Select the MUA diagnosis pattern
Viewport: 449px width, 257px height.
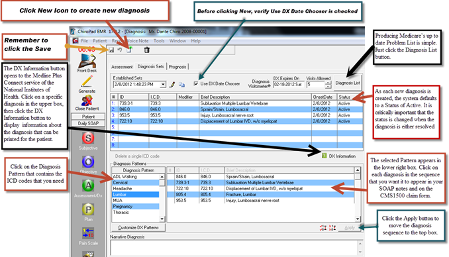136,201
